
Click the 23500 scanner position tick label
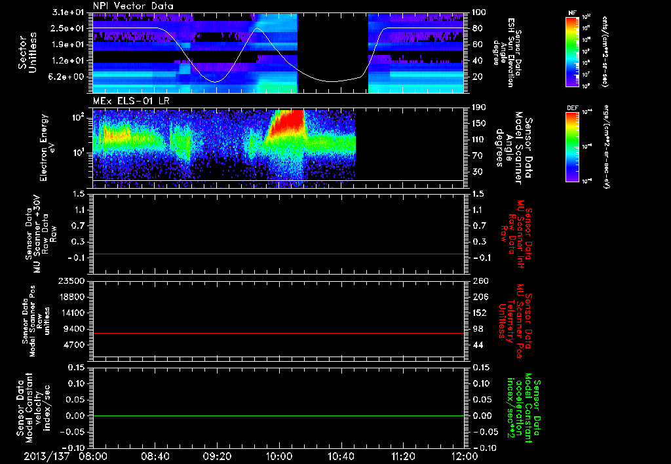tap(73, 280)
